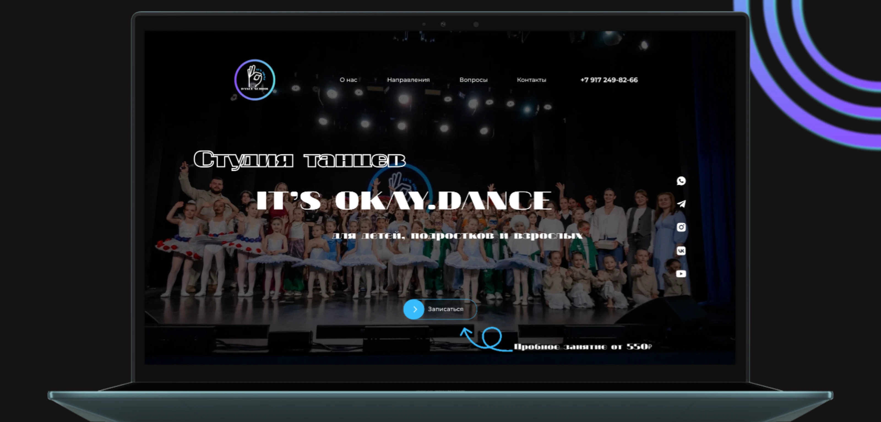The width and height of the screenshot is (881, 422).
Task: Open the studio's Telegram via the paper-plane icon
Action: click(x=682, y=204)
